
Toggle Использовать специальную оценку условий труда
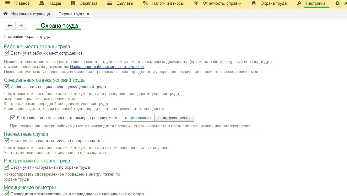[x=7, y=87]
